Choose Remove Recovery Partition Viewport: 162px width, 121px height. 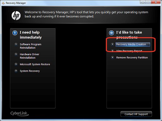(x=132, y=57)
